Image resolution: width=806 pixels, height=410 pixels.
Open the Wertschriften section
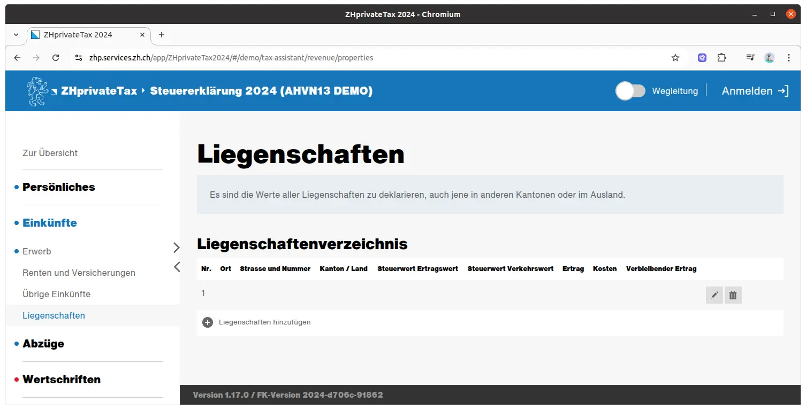[62, 380]
